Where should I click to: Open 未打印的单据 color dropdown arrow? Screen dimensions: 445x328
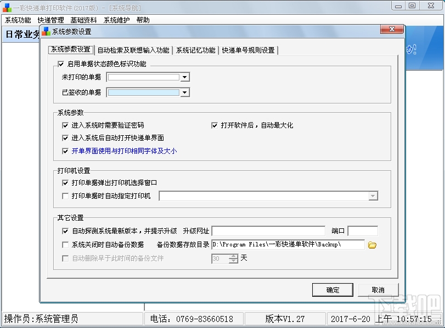[x=185, y=77]
